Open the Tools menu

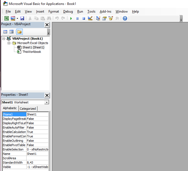coord(91,11)
